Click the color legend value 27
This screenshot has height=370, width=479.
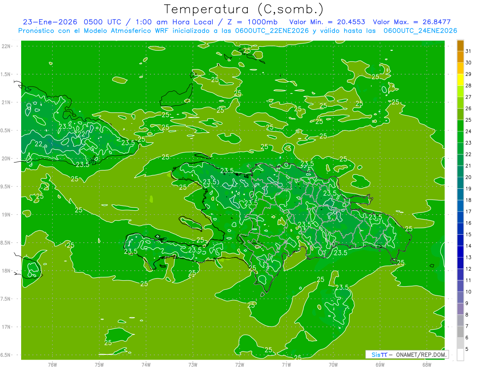468,97
